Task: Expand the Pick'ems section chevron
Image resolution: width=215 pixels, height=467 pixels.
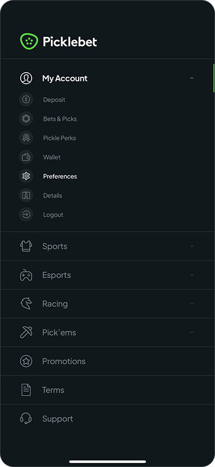Action: pyautogui.click(x=192, y=332)
